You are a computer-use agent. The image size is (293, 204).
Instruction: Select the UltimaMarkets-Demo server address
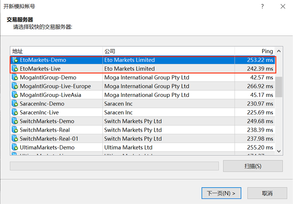coord(47,148)
